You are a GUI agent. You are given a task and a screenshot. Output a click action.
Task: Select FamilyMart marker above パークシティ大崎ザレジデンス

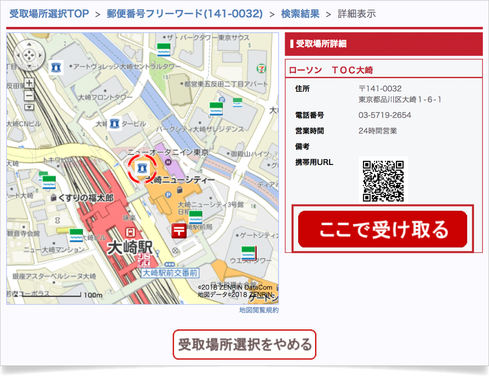tap(216, 109)
